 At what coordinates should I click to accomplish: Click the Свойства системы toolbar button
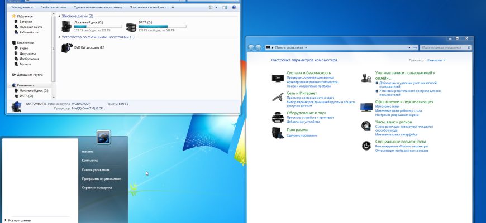[52, 7]
